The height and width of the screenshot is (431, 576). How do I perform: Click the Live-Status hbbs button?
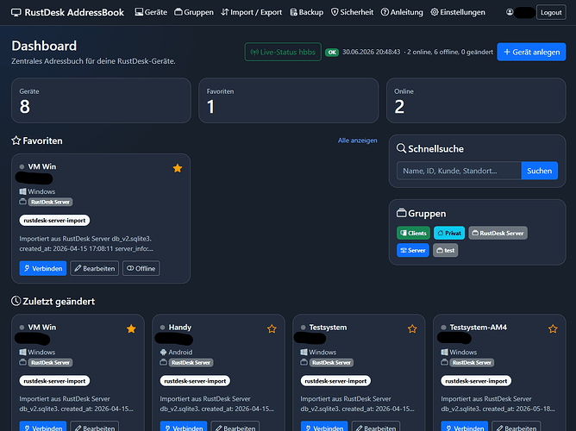(283, 52)
